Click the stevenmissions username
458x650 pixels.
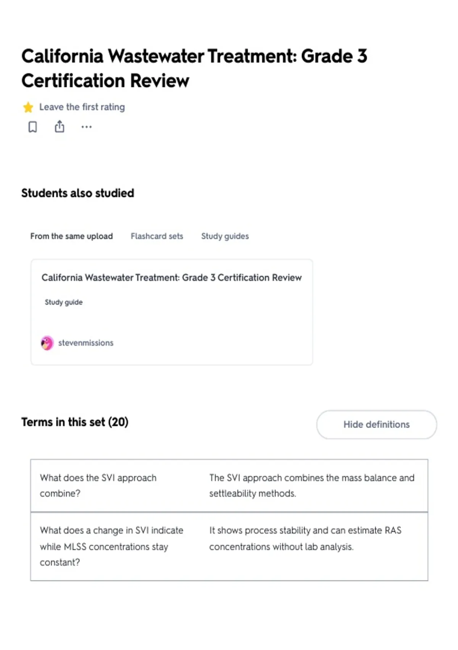click(86, 343)
